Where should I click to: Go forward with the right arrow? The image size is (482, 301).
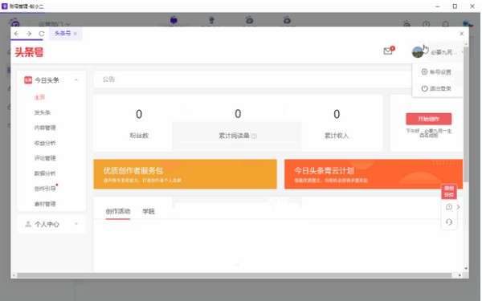(x=29, y=34)
